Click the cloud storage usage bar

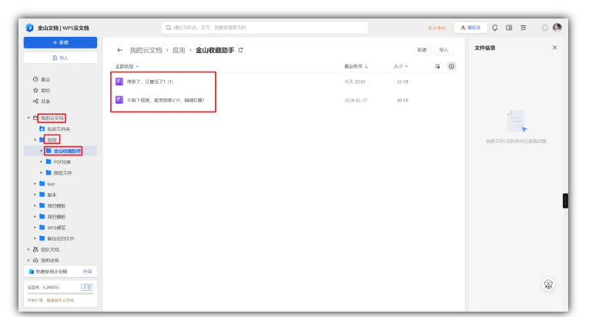(x=60, y=294)
